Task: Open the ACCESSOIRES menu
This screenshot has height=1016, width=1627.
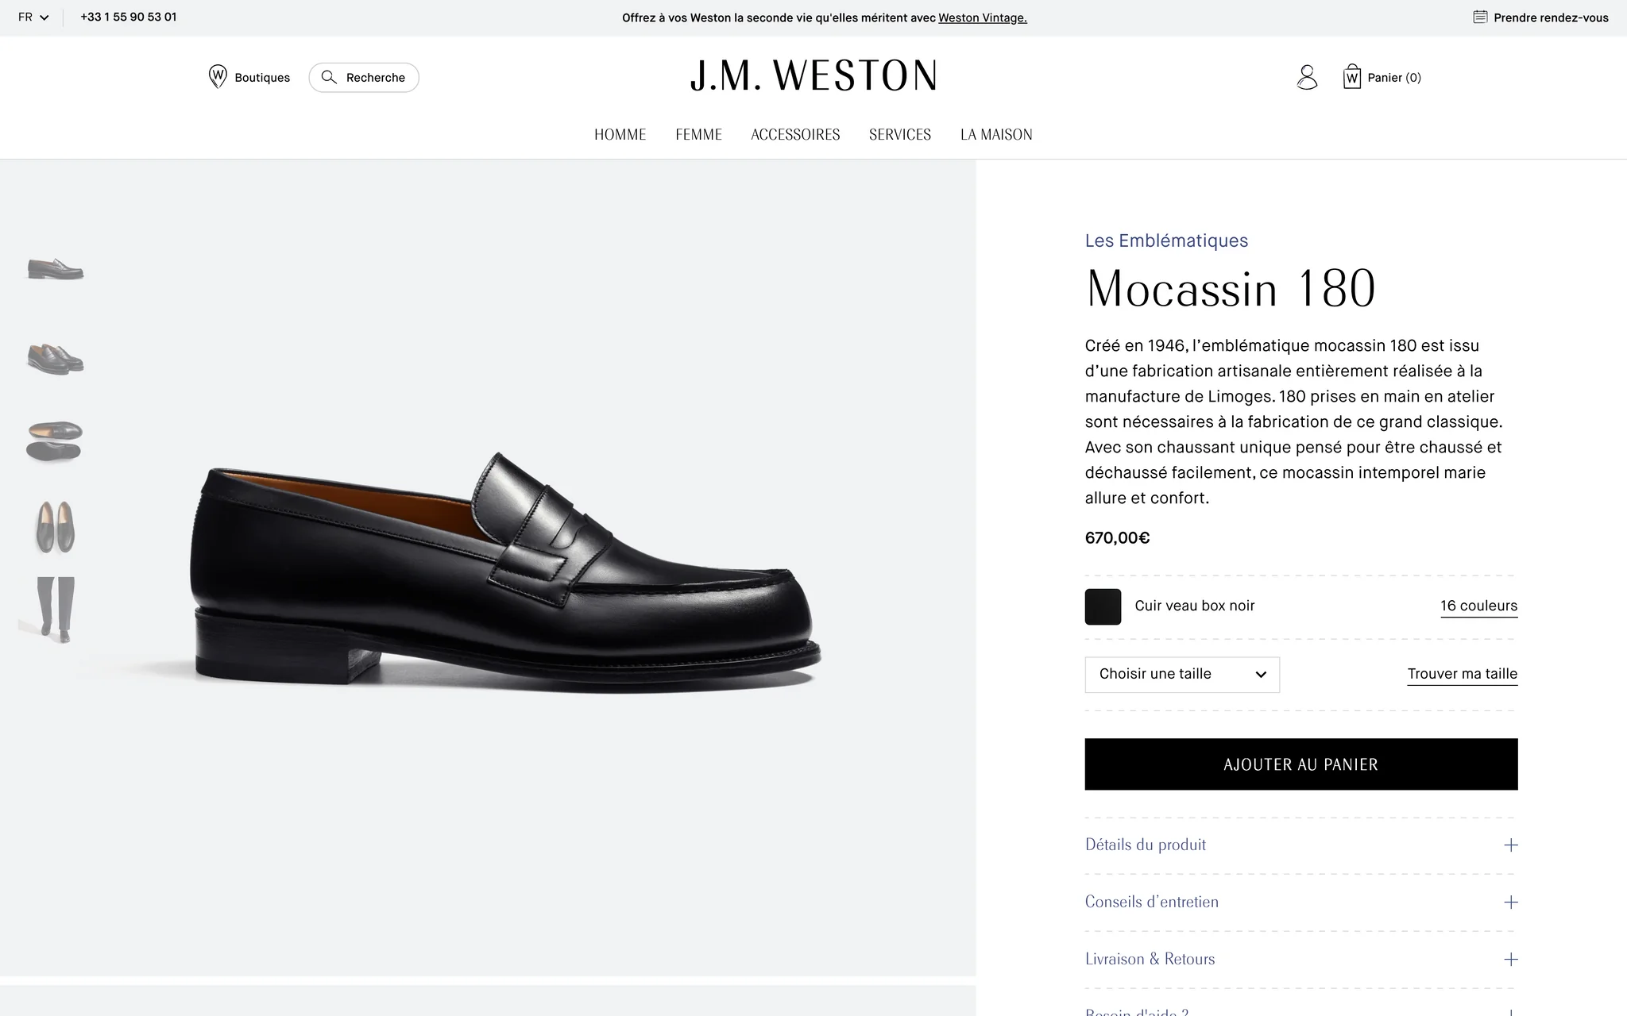Action: coord(795,135)
